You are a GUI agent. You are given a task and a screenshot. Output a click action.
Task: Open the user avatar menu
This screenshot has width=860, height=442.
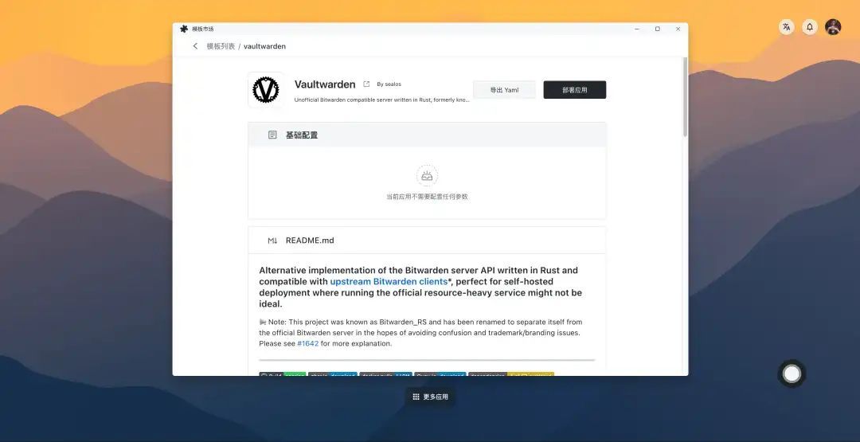coord(833,27)
